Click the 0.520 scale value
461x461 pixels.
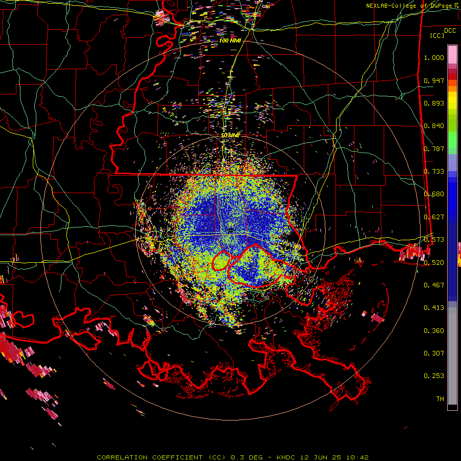[434, 263]
